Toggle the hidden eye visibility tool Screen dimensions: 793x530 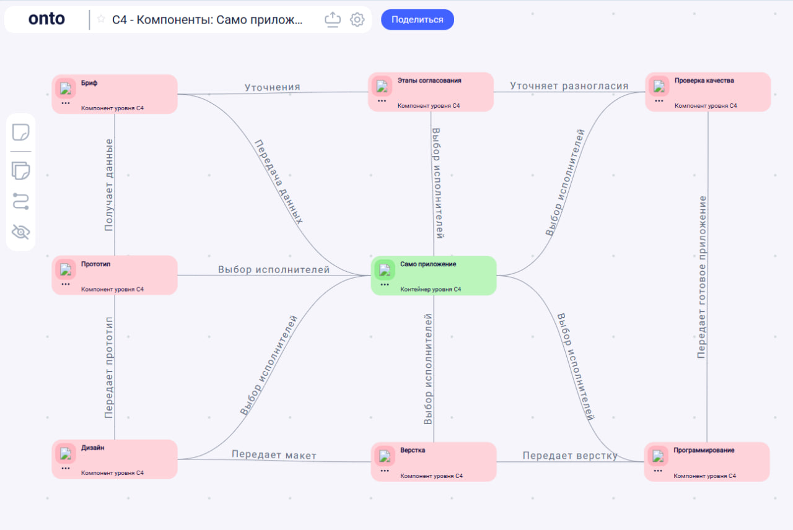click(21, 232)
